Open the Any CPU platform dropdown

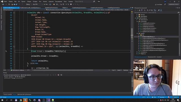pyautogui.click(x=38, y=5)
